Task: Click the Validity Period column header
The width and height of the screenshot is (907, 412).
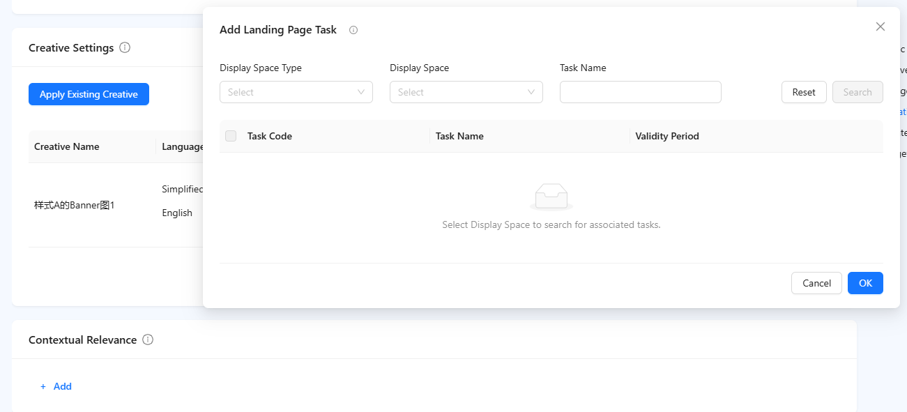Action: pos(667,136)
